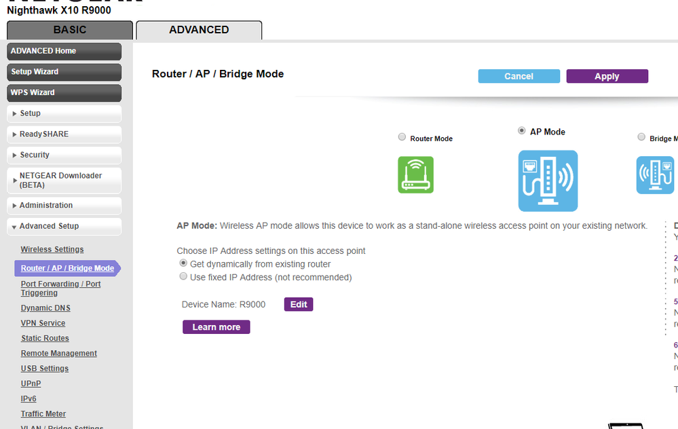
Task: Collapse the Advanced Setup section
Action: coord(64,227)
